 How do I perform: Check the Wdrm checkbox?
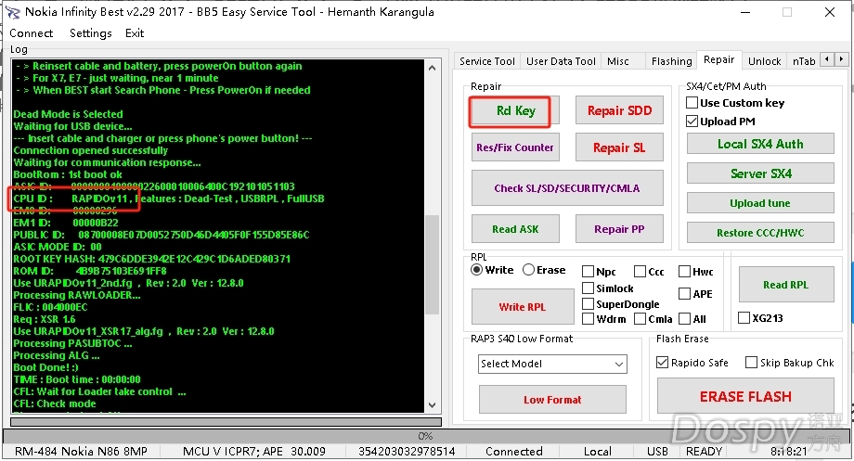click(x=604, y=319)
